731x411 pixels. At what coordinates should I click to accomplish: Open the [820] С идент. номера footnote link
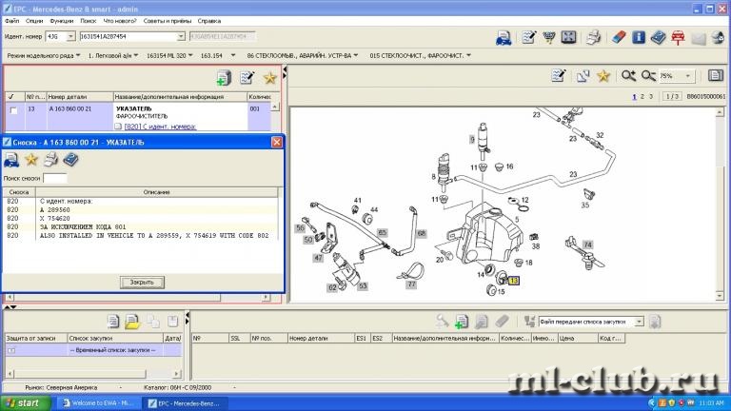(160, 127)
